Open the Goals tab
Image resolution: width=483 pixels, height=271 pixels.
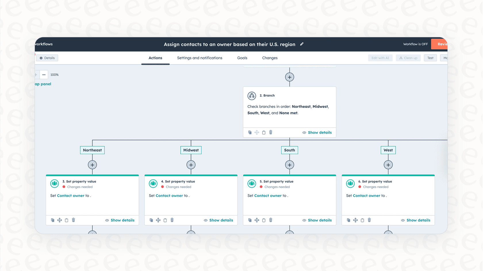tap(242, 58)
